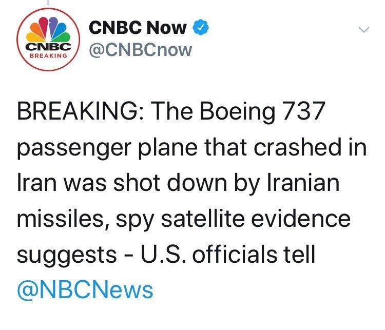This screenshot has height=330, width=385.
Task: Click the @CNBCnow handle
Action: click(140, 50)
